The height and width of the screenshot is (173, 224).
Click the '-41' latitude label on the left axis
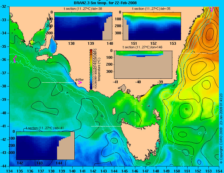tap(3, 126)
